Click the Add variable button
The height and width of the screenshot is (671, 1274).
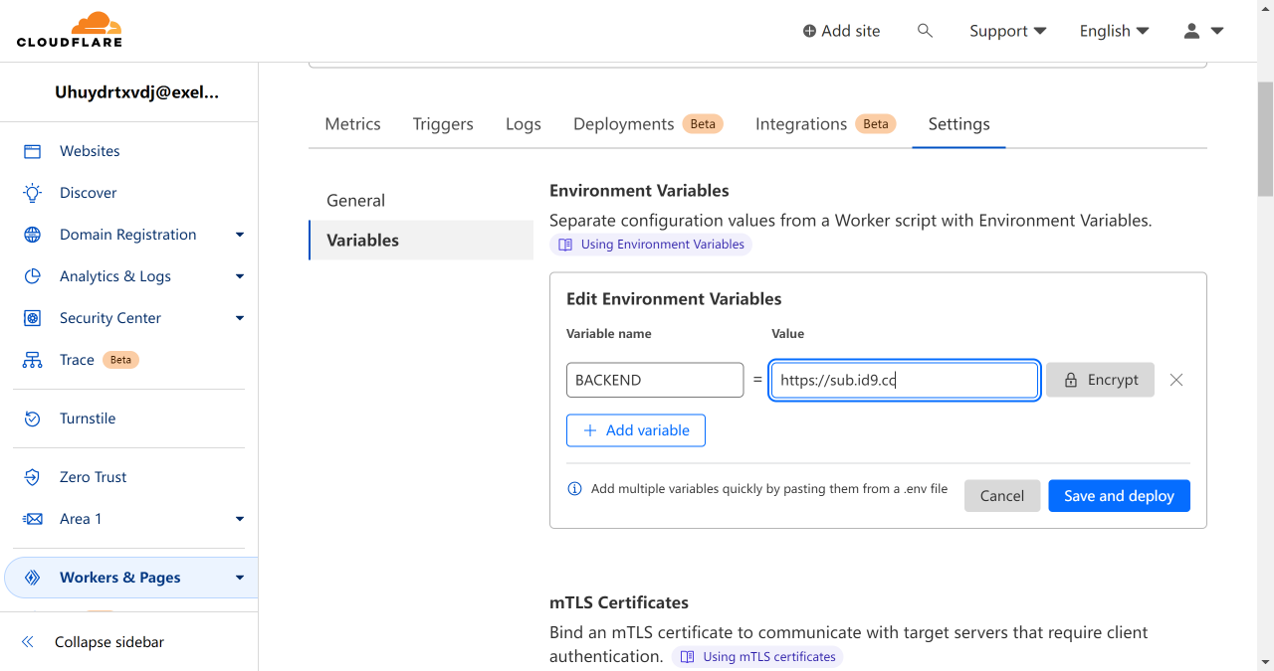coord(636,430)
